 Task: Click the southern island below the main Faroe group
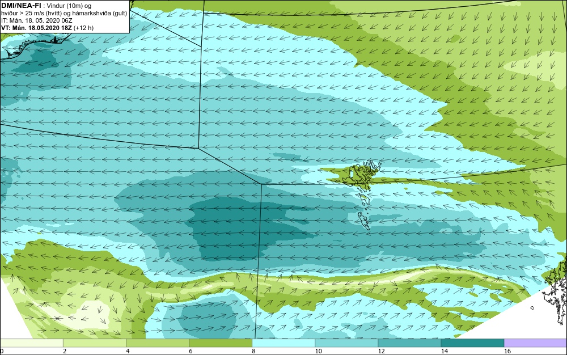[364, 221]
